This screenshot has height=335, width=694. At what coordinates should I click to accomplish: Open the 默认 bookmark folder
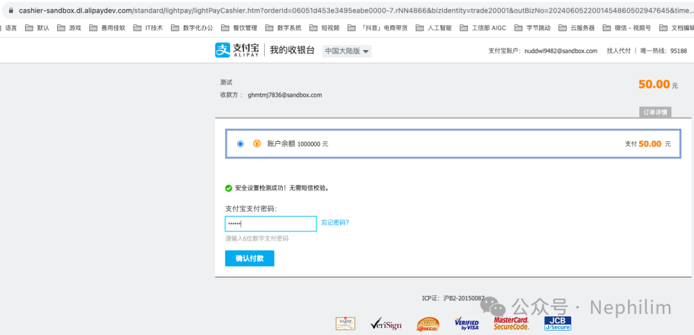(x=37, y=28)
